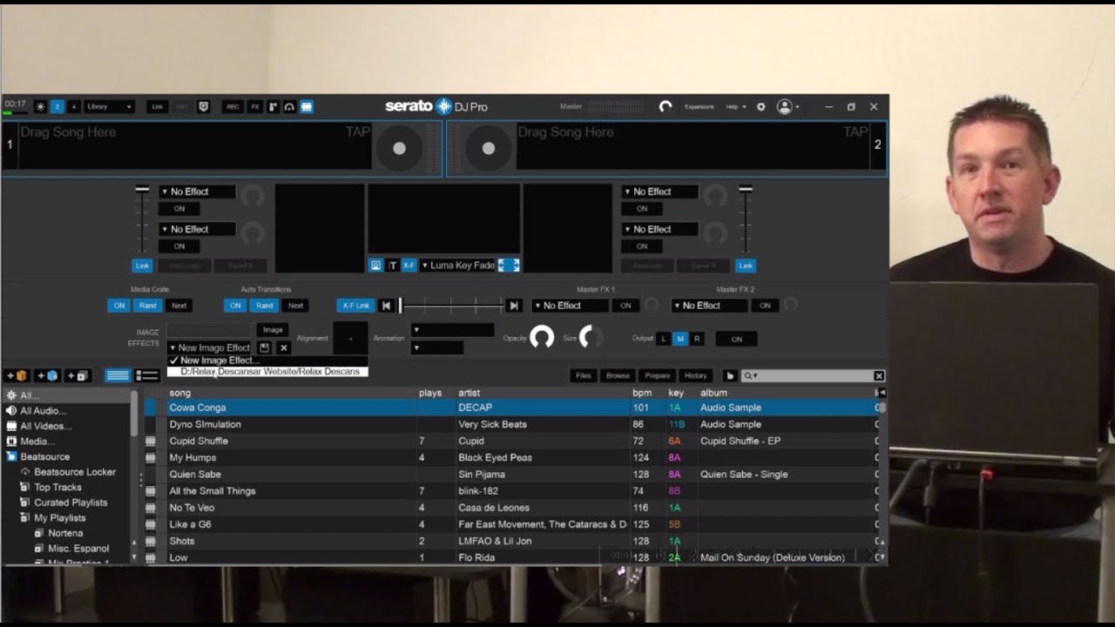Jump crossfader to left with skip-back icon
Viewport: 1115px width, 627px height.
[386, 306]
